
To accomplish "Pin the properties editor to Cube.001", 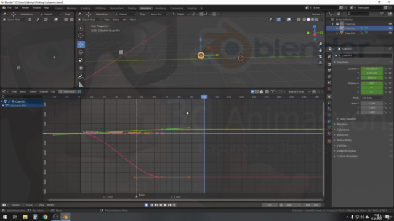I will click(390, 49).
